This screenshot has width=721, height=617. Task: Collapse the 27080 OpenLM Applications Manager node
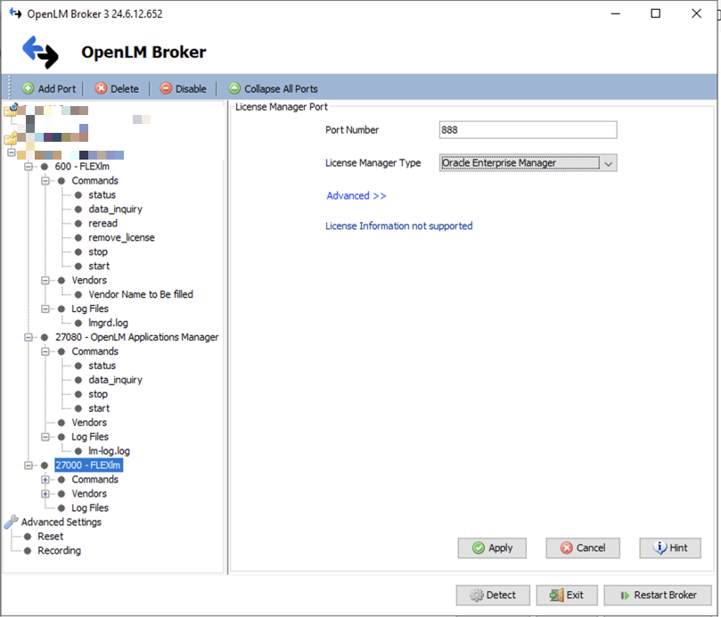point(29,338)
